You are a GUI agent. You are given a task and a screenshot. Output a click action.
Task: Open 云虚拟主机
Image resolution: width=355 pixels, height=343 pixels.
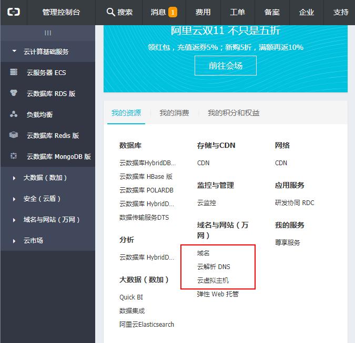tap(213, 281)
